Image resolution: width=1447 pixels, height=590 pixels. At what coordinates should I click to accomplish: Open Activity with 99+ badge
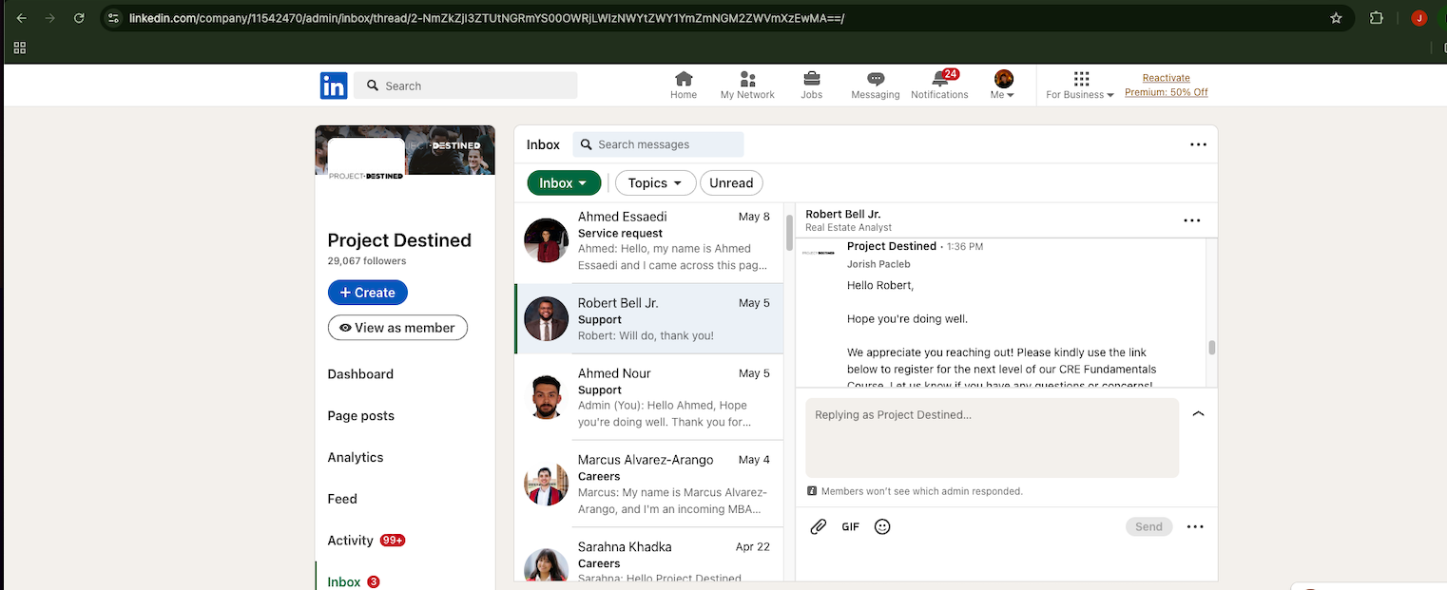click(x=366, y=541)
